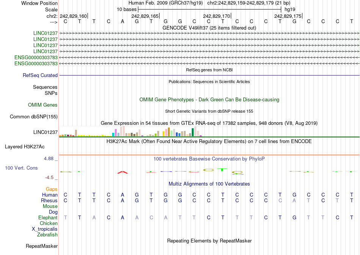This screenshot has height=255, width=360.
Task: Open the GTEx Gene Expression in 54 tissues title
Action: (x=209, y=123)
